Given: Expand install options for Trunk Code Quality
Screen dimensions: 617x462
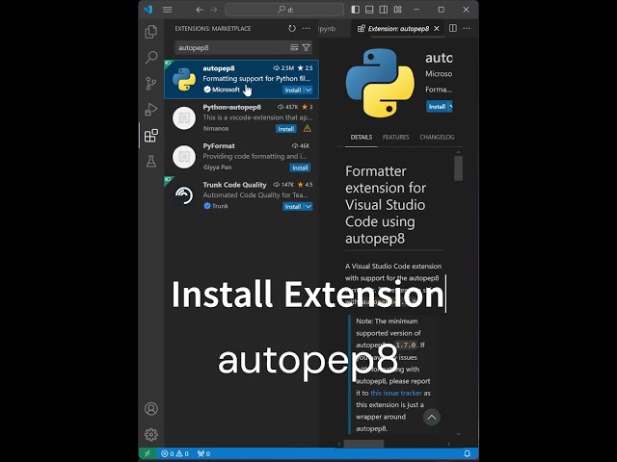Looking at the screenshot, I should (x=308, y=206).
